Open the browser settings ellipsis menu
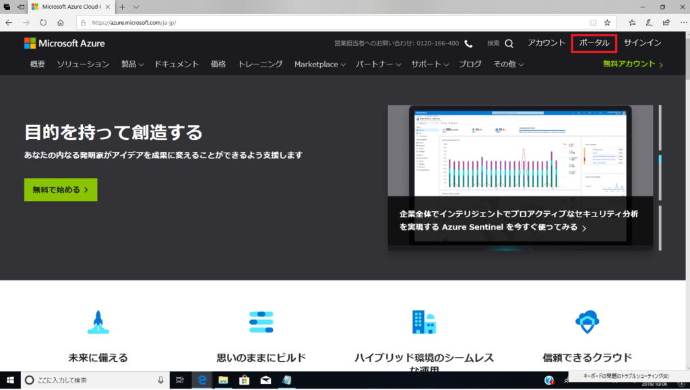Screen dimensions: 690x390 pos(683,22)
